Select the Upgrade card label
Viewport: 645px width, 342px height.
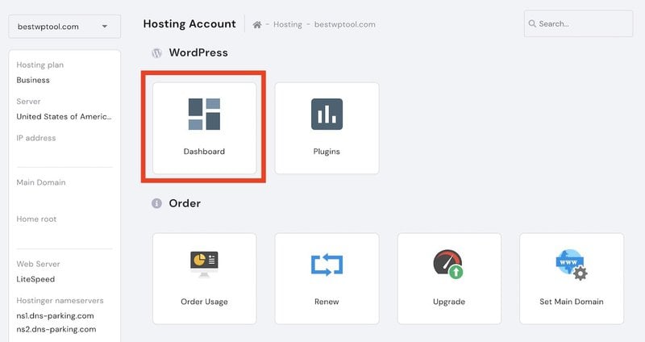[x=449, y=302]
